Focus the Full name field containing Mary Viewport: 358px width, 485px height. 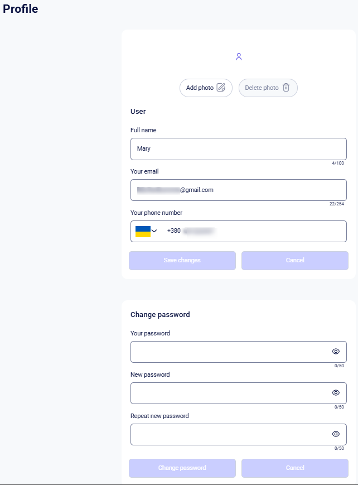[234, 149]
